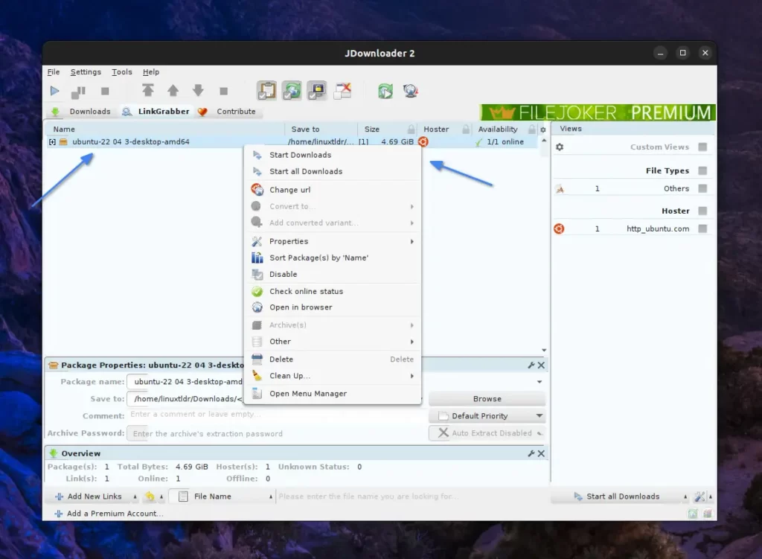Viewport: 762px width, 559px height.
Task: Open the Default Priority dropdown
Action: click(487, 416)
